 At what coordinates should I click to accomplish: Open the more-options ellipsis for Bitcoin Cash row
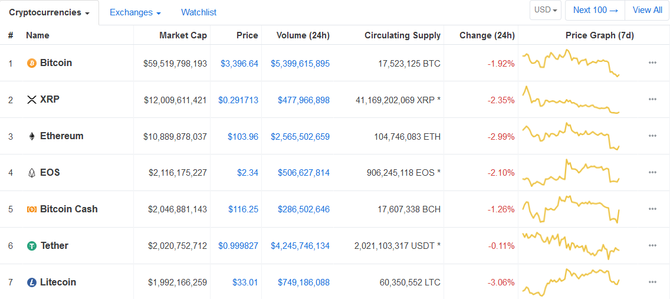(x=652, y=209)
